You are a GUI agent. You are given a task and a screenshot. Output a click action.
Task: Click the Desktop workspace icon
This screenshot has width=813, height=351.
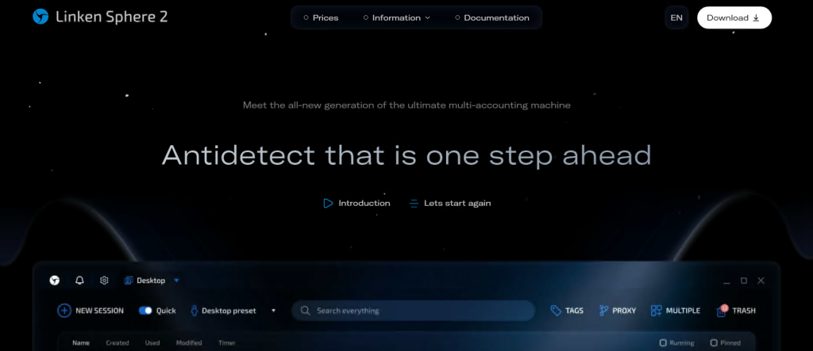pyautogui.click(x=129, y=280)
